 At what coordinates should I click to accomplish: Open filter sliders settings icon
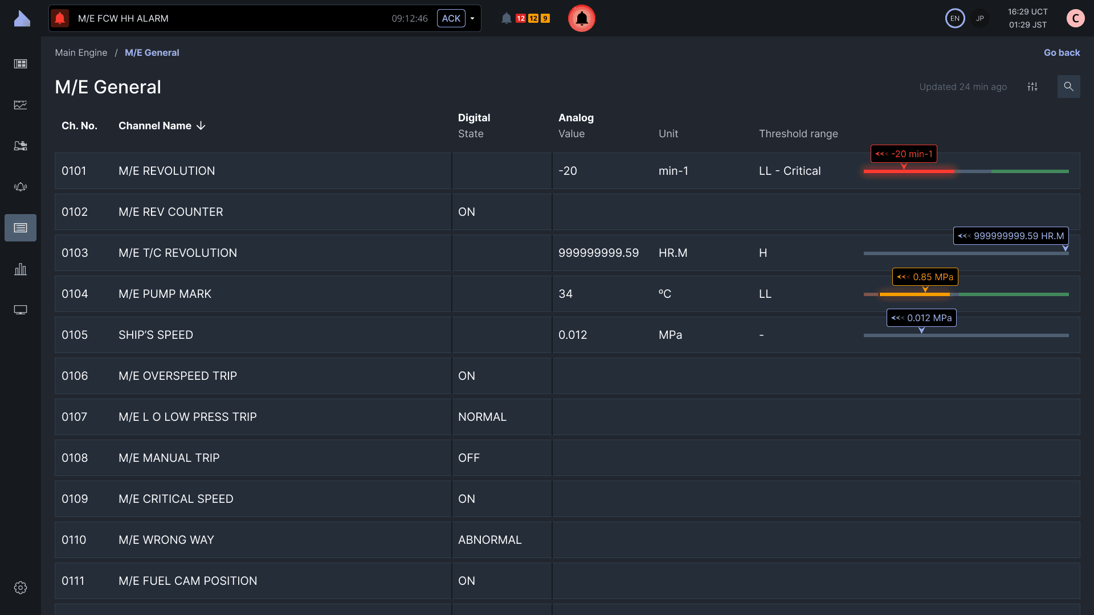coord(1032,87)
